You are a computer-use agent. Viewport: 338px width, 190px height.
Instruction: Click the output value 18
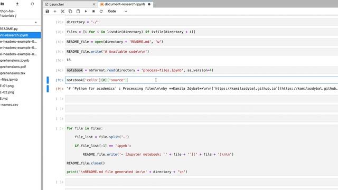(69, 60)
